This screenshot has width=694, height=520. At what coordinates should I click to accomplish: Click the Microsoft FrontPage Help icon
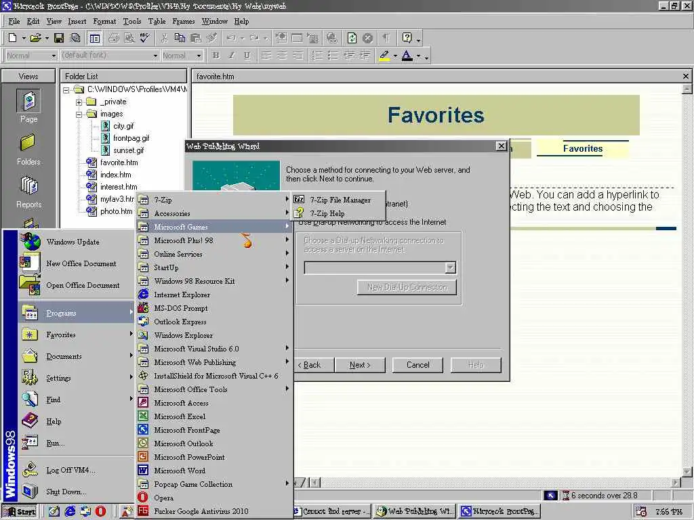coord(407,38)
